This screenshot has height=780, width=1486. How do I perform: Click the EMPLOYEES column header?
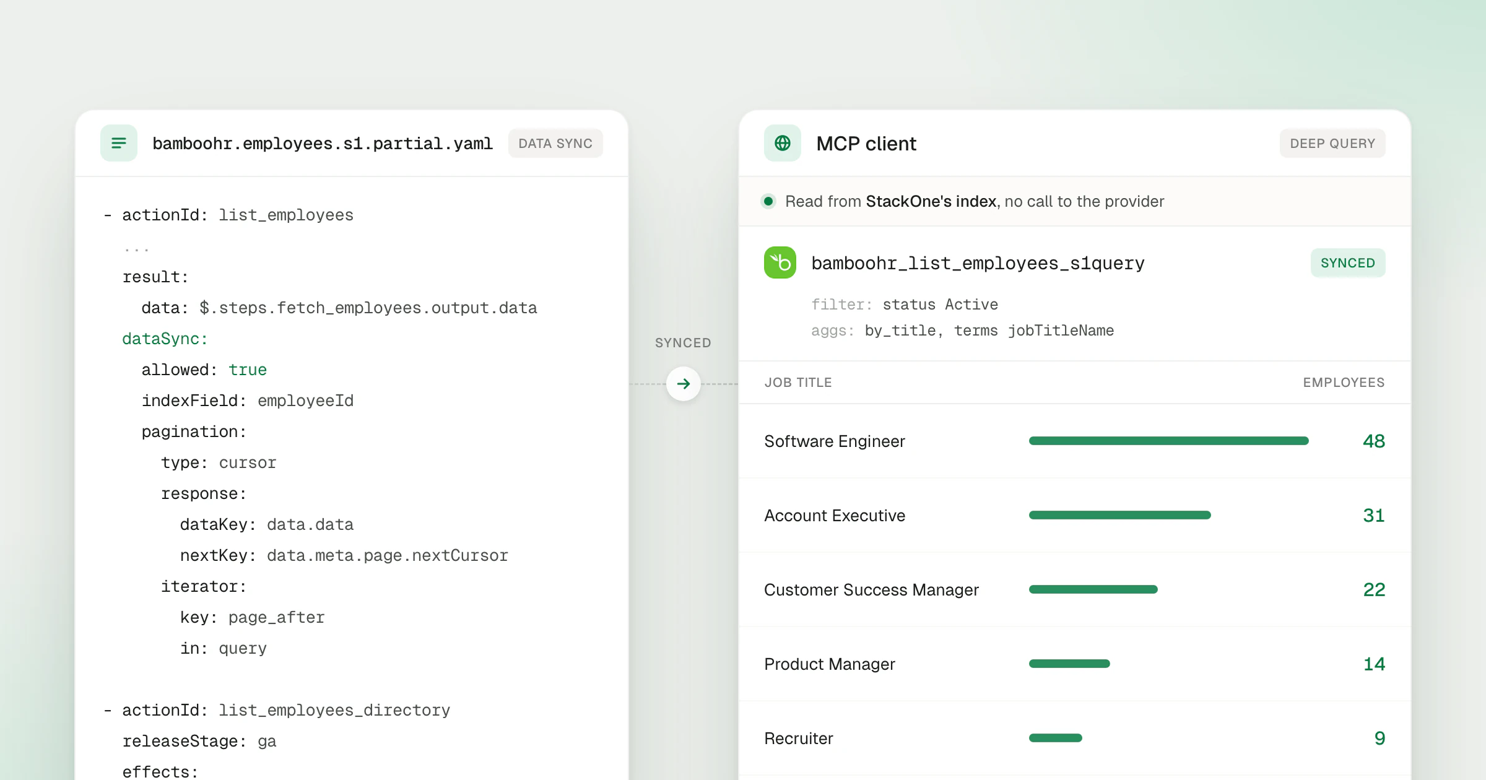tap(1344, 383)
